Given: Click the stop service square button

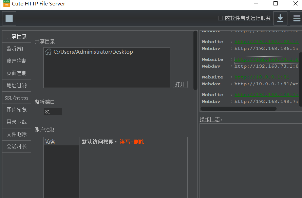Looking at the screenshot, I should tap(9, 18).
